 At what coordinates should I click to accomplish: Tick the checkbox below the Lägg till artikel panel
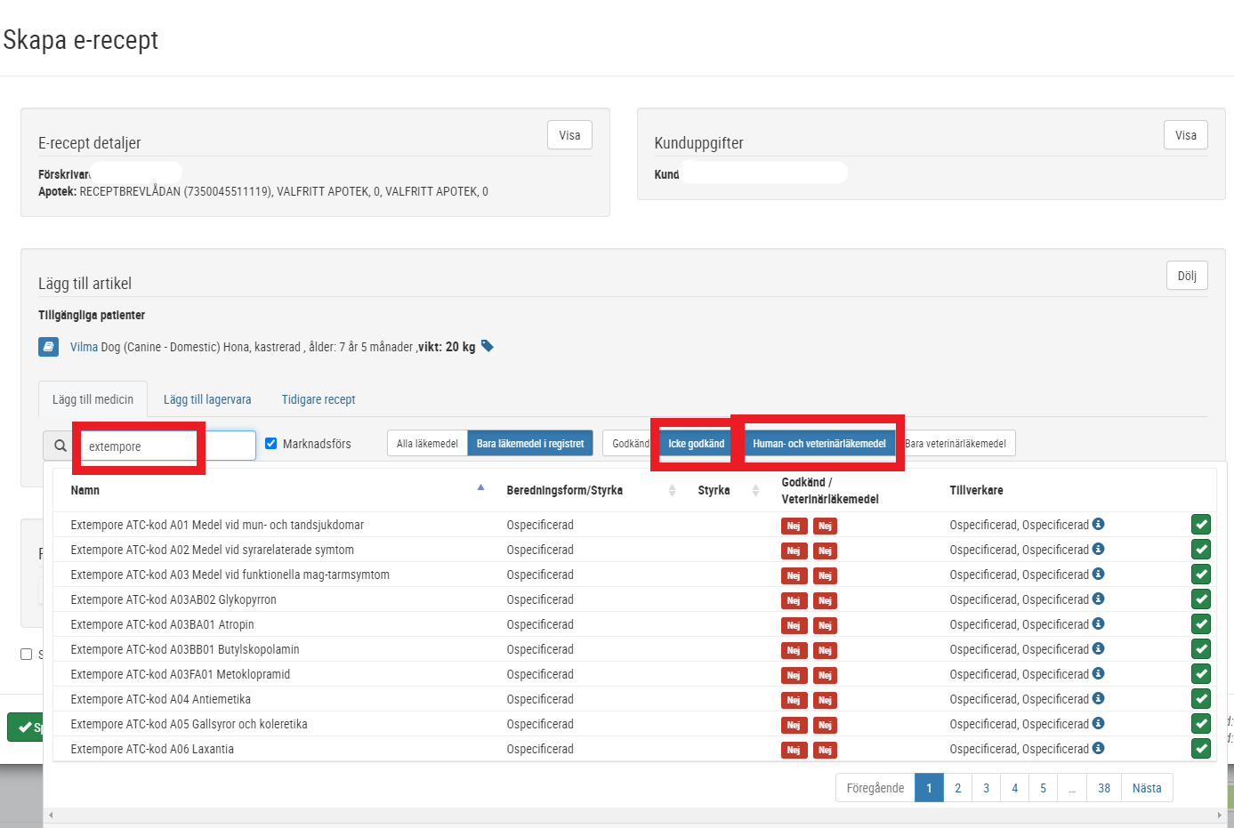coord(27,654)
